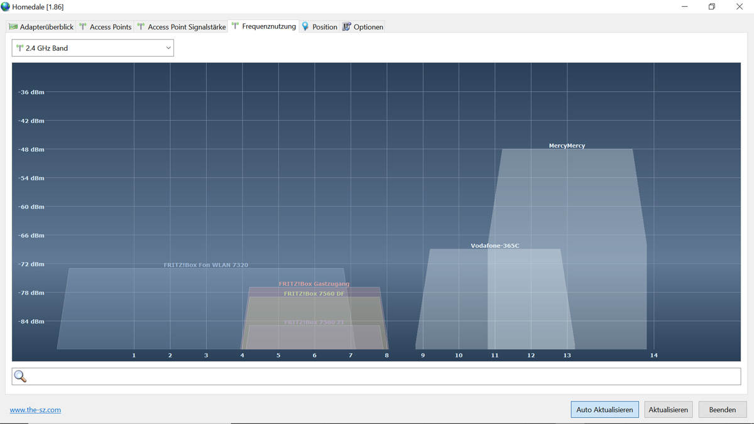Viewport: 754px width, 424px height.
Task: Click channel 9 on the axis
Action: 423,356
